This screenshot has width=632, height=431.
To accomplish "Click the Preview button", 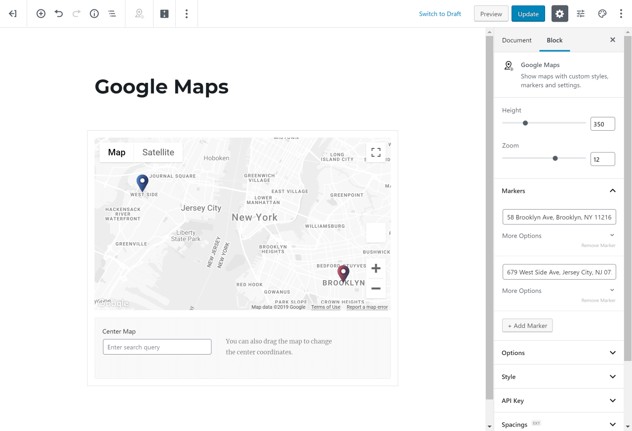I will click(x=491, y=14).
